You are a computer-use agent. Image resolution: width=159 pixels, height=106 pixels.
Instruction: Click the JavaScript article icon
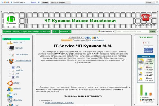click(x=13, y=70)
